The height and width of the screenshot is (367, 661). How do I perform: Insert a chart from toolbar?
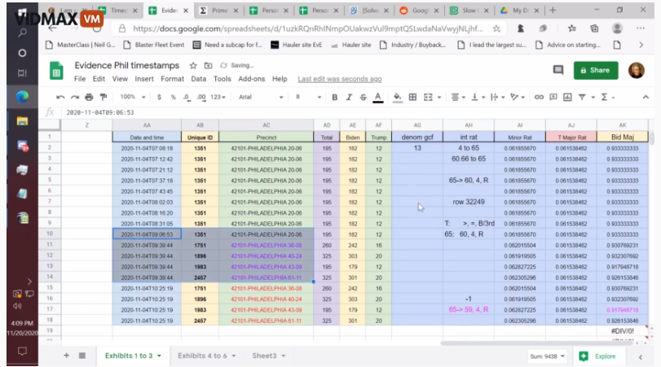click(x=568, y=97)
